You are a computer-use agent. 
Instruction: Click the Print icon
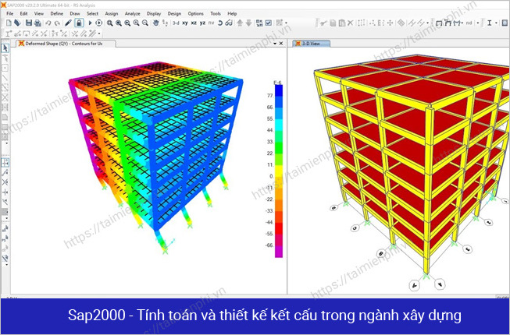37,23
